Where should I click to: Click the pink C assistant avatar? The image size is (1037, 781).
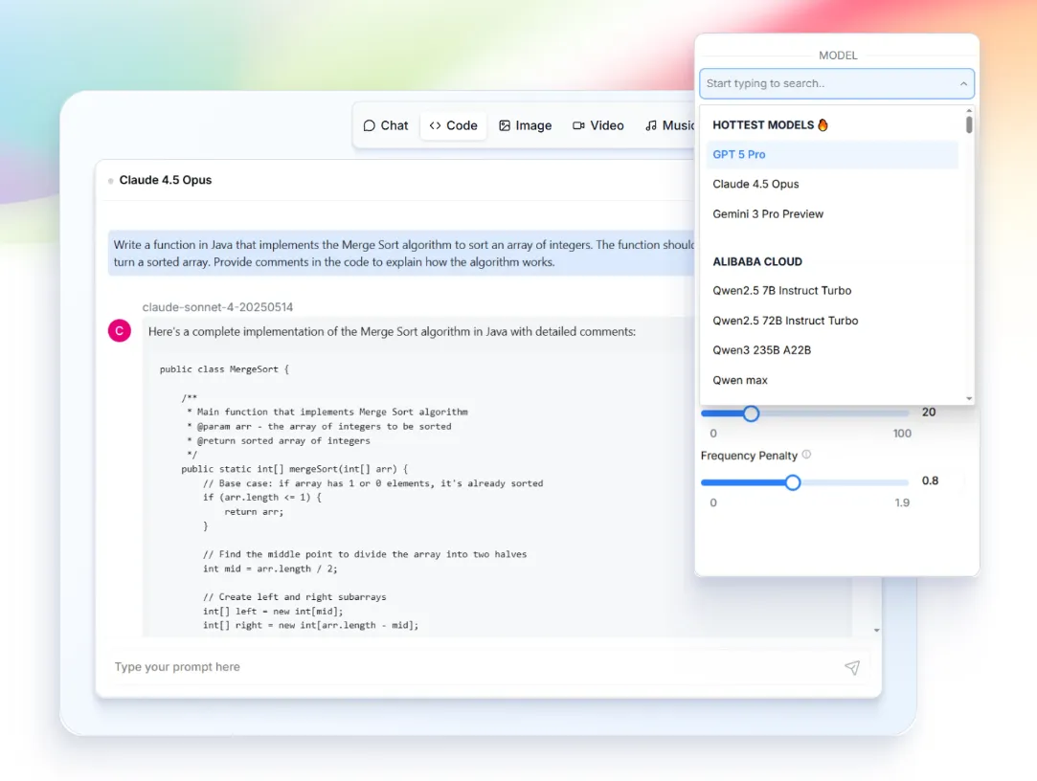[120, 330]
